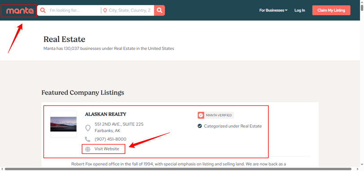The width and height of the screenshot is (364, 171).
Task: Click the phone icon beside (907) 451-8000
Action: click(87, 139)
